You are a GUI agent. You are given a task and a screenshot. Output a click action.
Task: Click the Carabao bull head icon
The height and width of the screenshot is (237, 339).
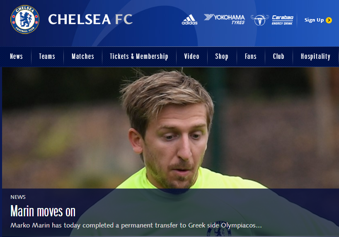pos(260,20)
